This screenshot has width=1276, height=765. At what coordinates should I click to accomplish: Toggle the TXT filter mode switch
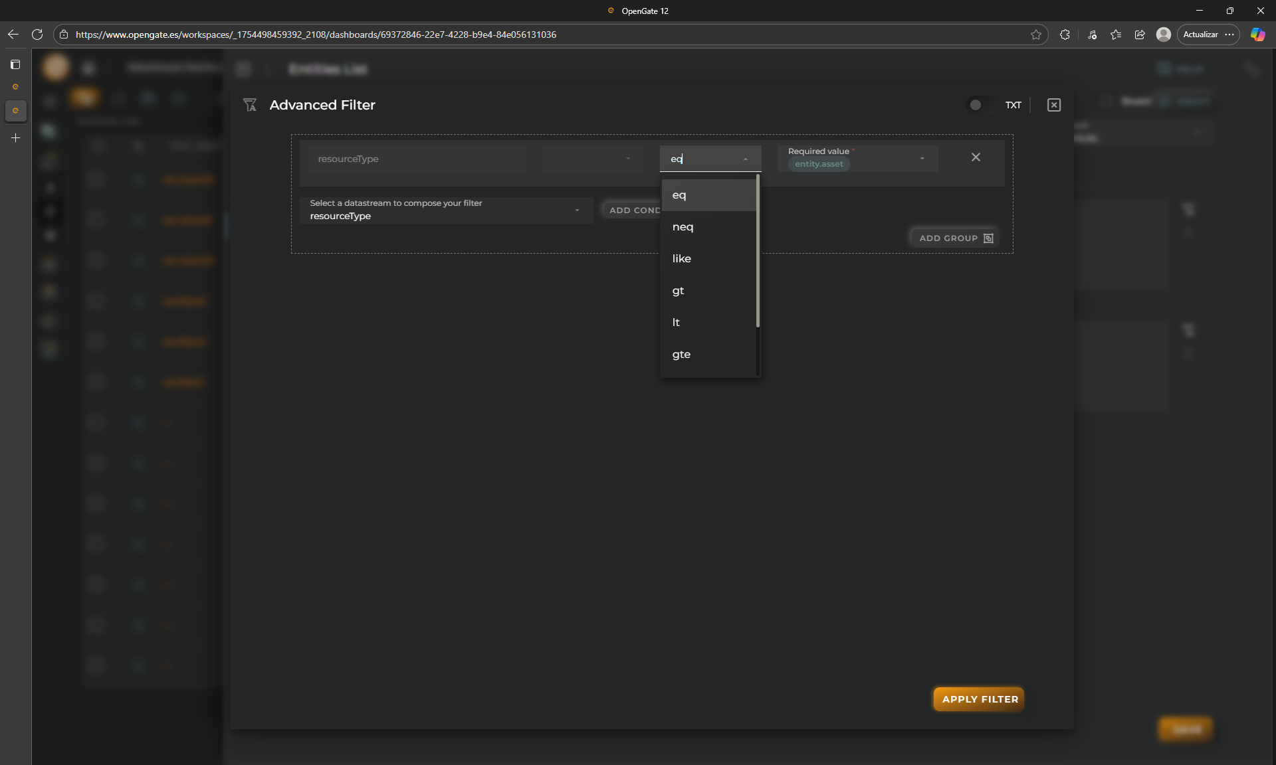pyautogui.click(x=976, y=105)
